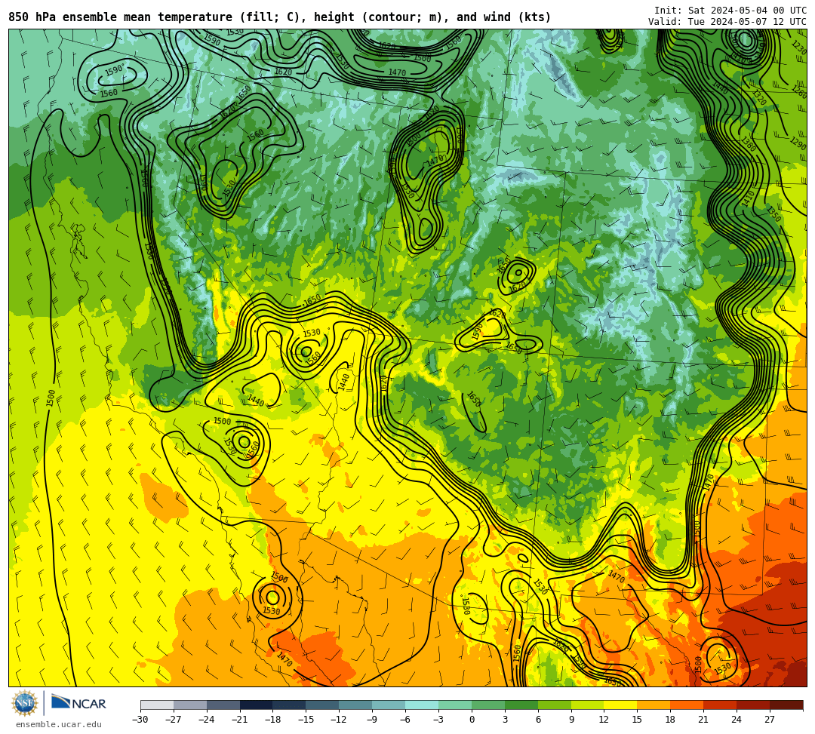This screenshot has height=734, width=815.
Task: Click the -18 colorbar tick label
Action: pyautogui.click(x=273, y=720)
